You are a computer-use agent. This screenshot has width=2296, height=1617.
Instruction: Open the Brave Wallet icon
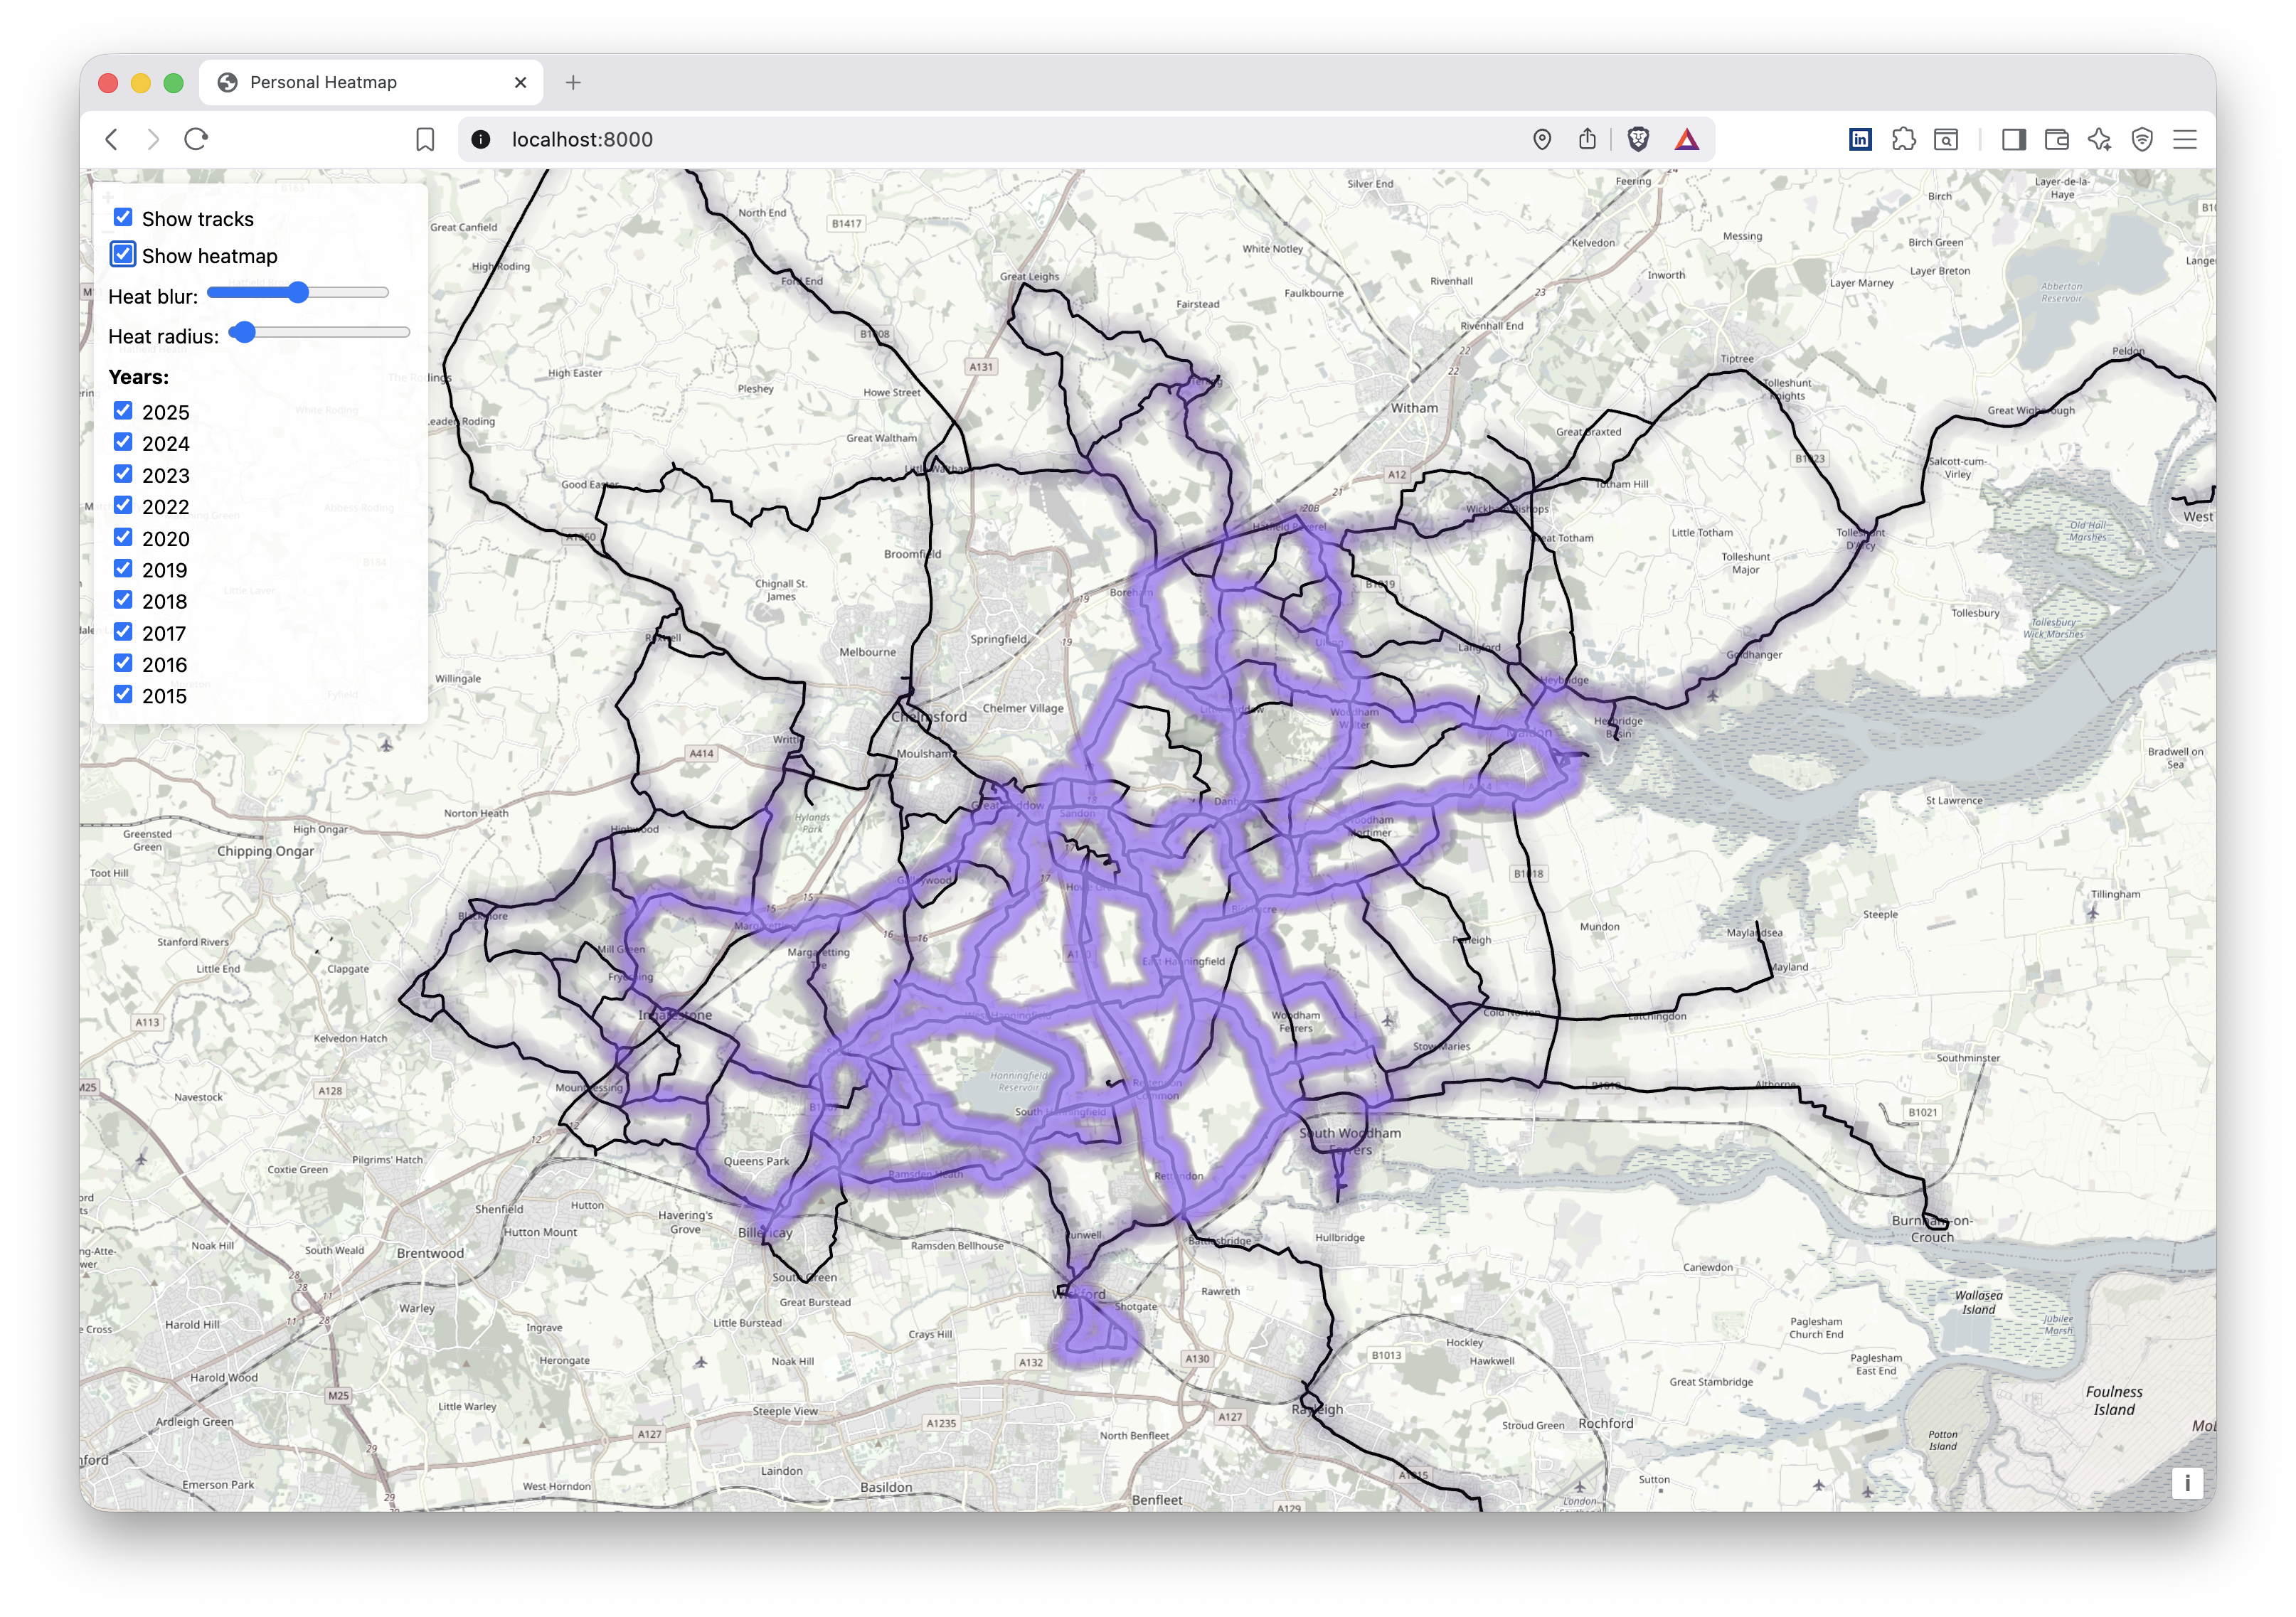pyautogui.click(x=2057, y=139)
